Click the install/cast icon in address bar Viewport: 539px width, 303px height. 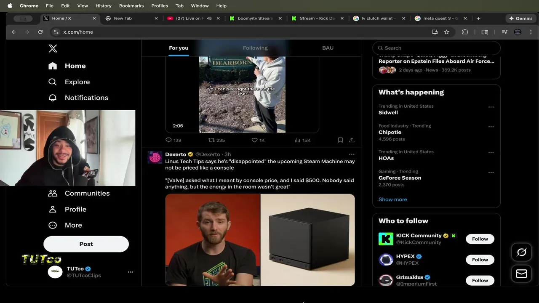pyautogui.click(x=435, y=32)
